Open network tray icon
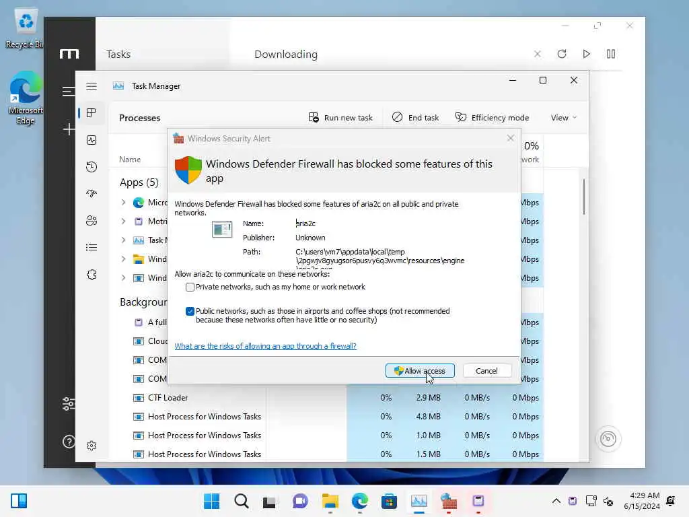This screenshot has width=689, height=517. (x=591, y=501)
